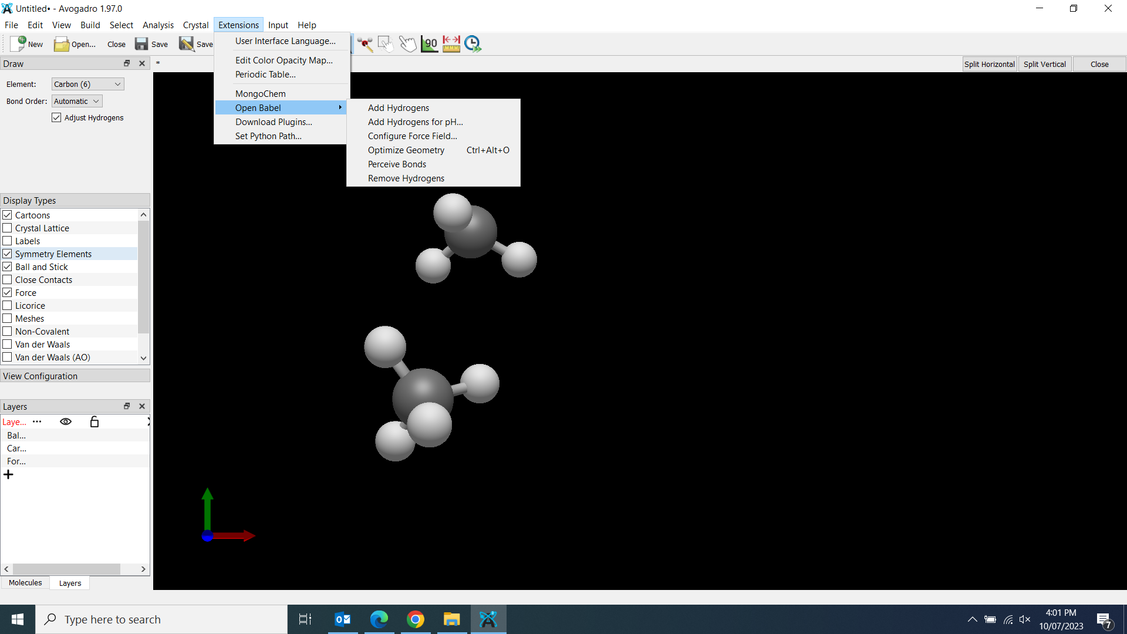Uncheck the Ball and Stick display
The width and height of the screenshot is (1127, 634).
pyautogui.click(x=7, y=267)
